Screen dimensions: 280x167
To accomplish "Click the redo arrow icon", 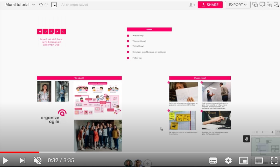I will coord(46,5).
